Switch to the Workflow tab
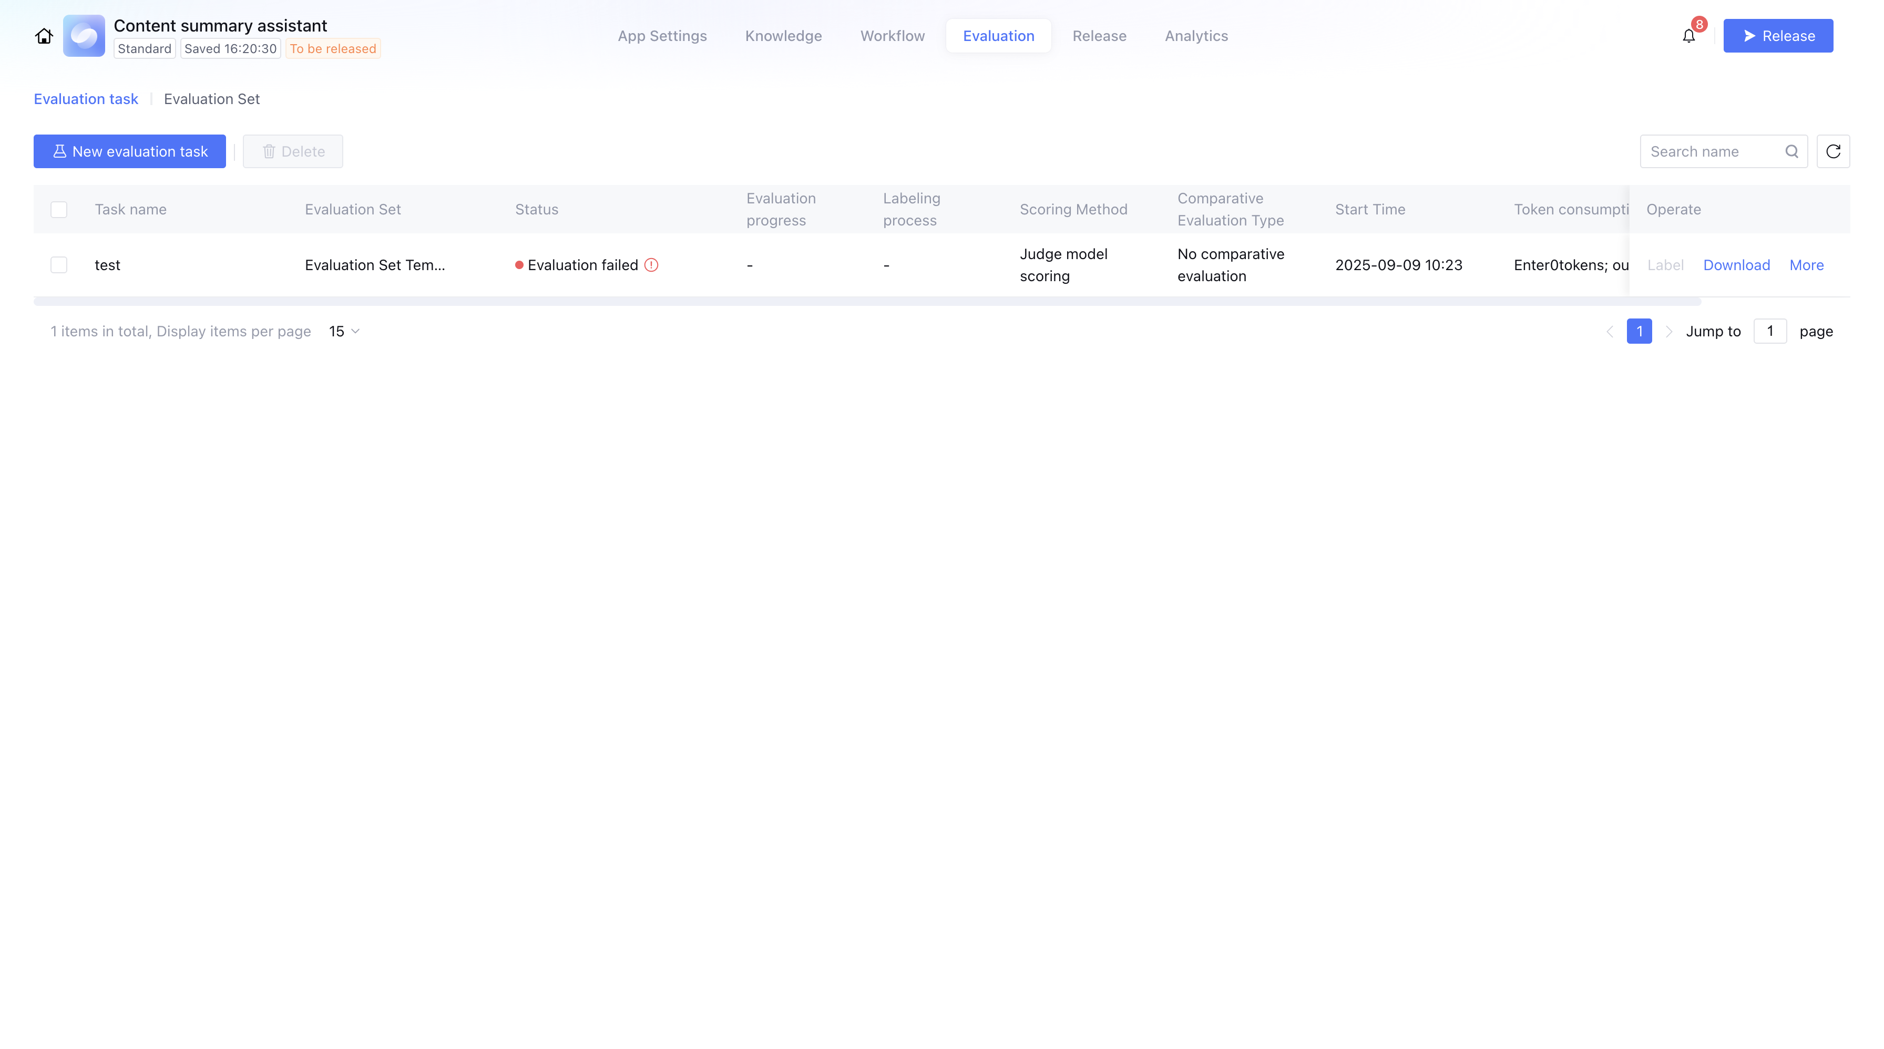The width and height of the screenshot is (1884, 1049). (x=892, y=36)
